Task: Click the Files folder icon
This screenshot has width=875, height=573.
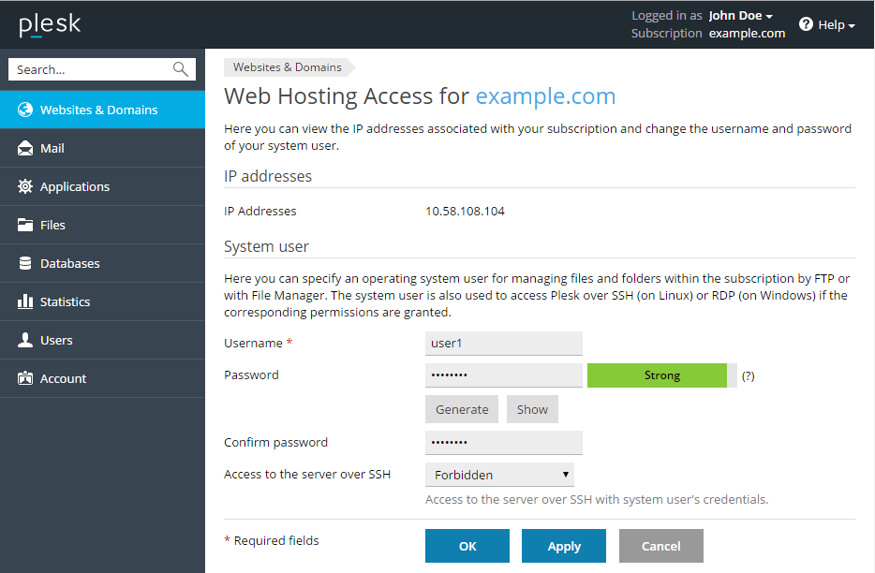Action: tap(25, 225)
